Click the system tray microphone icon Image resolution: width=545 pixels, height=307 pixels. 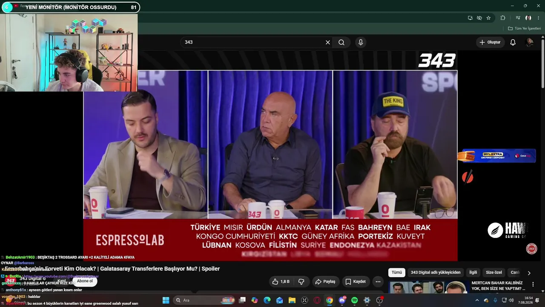click(x=495, y=300)
